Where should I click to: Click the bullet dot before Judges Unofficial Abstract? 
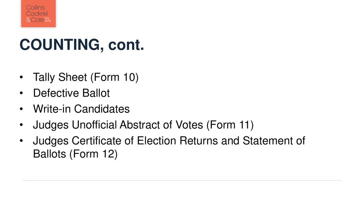point(22,125)
